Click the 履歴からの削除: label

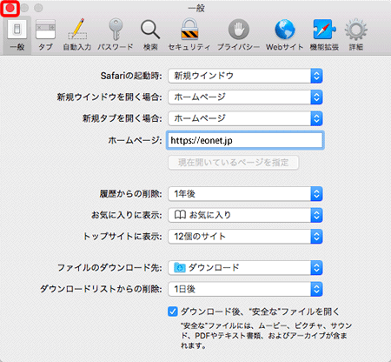coord(131,194)
